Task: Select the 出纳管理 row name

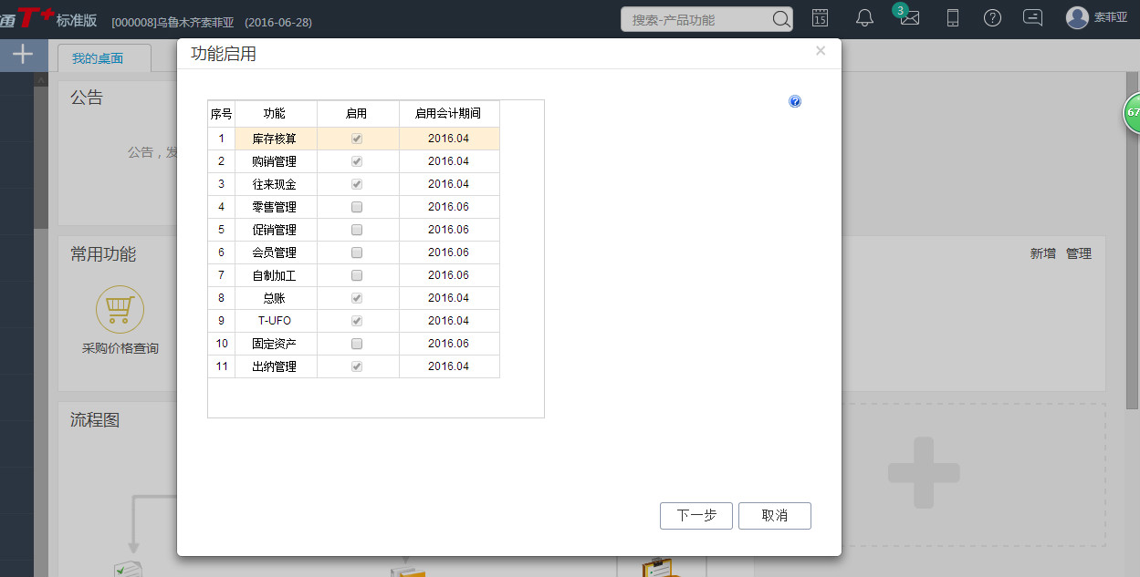Action: [x=275, y=366]
